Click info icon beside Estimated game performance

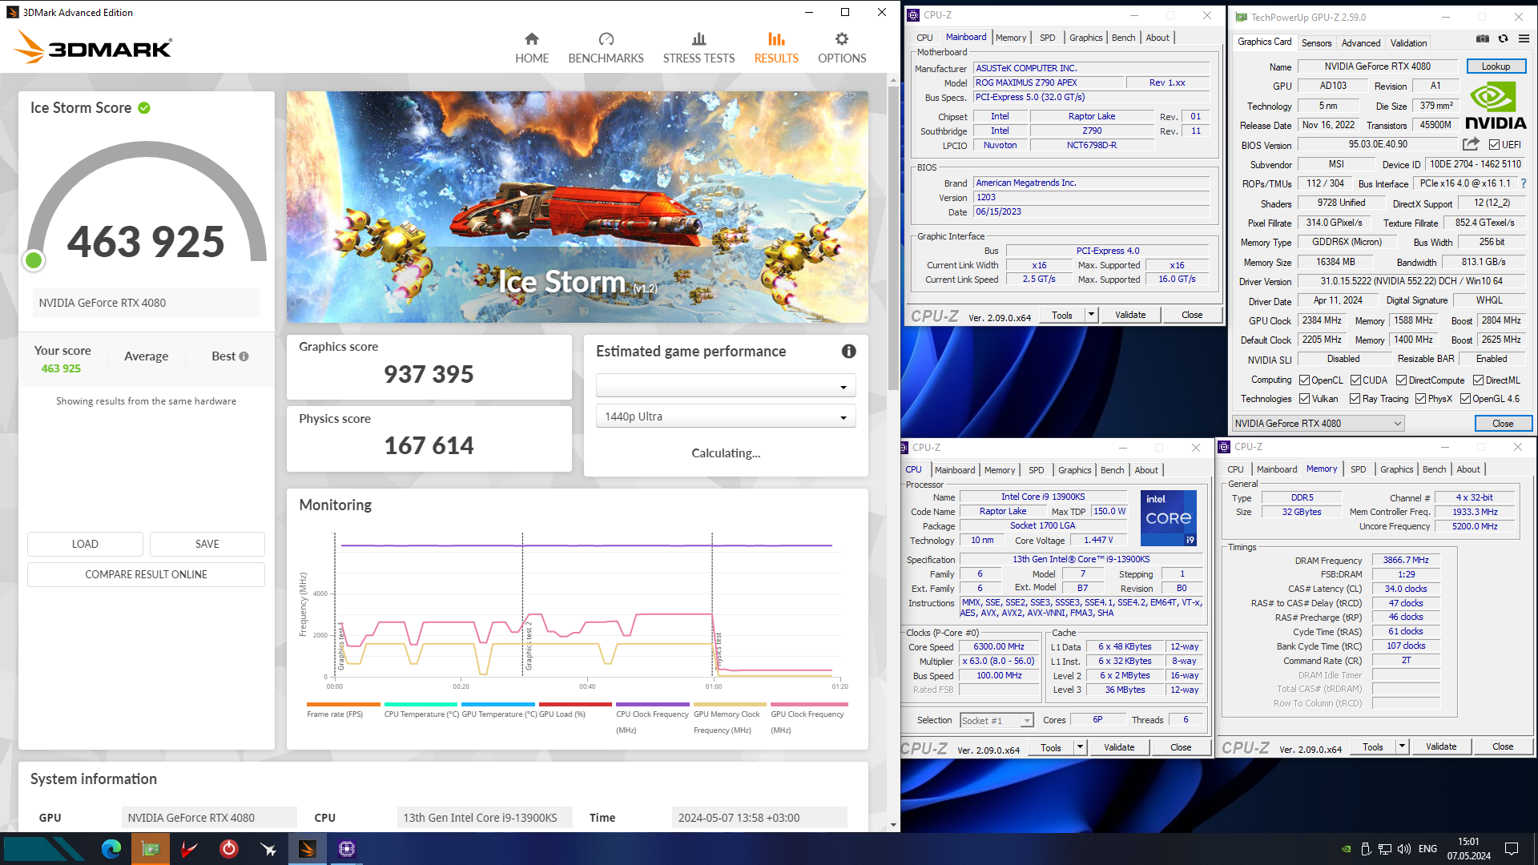point(849,351)
